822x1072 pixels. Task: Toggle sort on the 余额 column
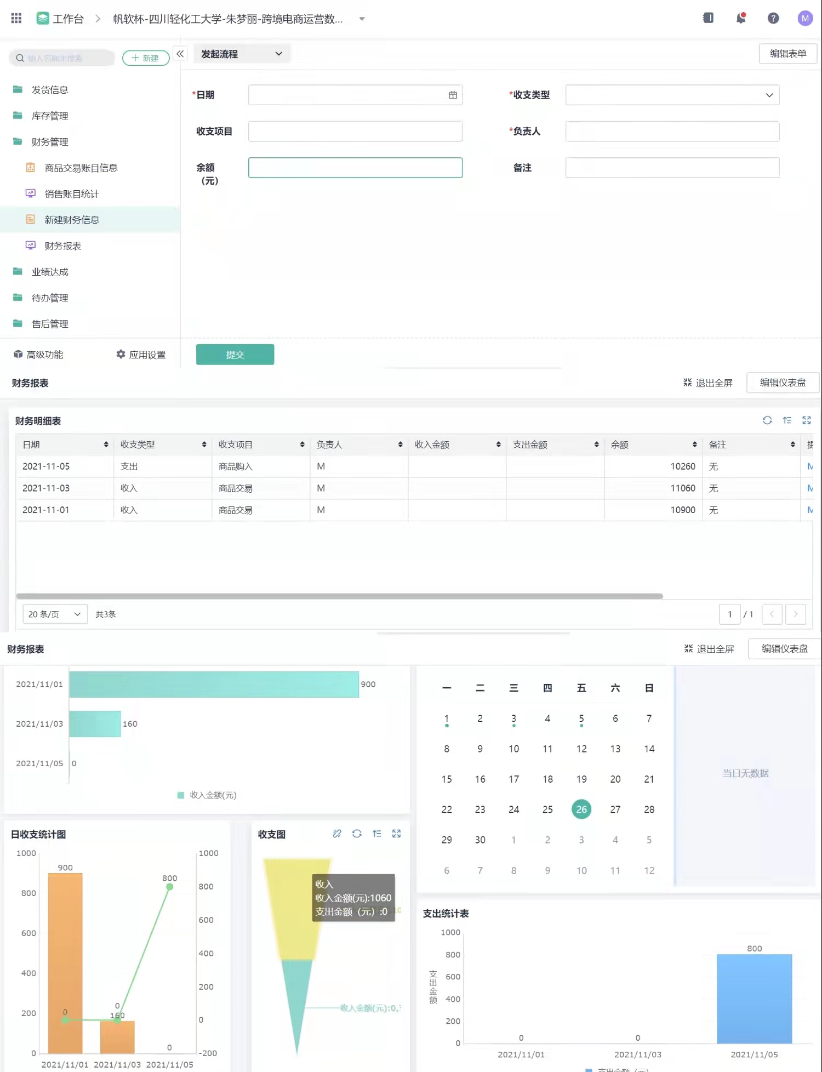coord(694,444)
